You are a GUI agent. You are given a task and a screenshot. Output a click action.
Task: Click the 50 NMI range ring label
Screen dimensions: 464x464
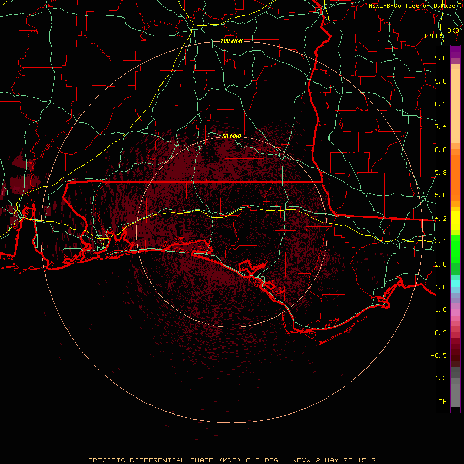231,136
